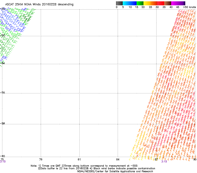This screenshot has width=197, height=173.
Task: Click the -58 latitude axis label
Action: click(x=2, y=123)
